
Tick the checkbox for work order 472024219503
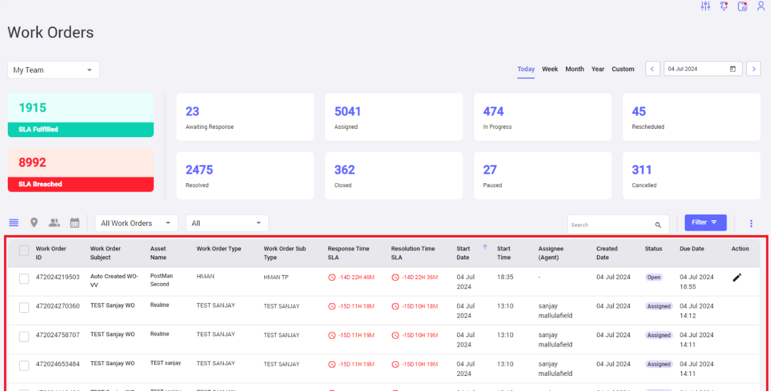pos(24,278)
